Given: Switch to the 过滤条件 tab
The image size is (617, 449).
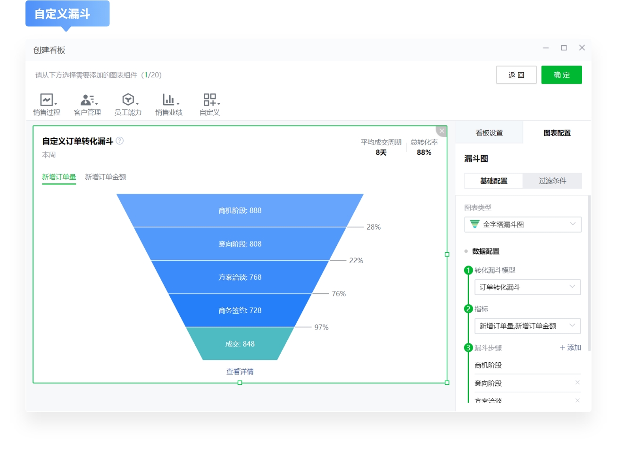Looking at the screenshot, I should click(552, 181).
